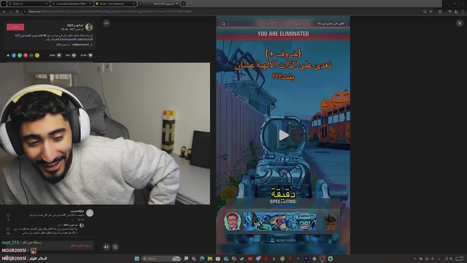Click the red send-to-friends share icon

click(26, 55)
